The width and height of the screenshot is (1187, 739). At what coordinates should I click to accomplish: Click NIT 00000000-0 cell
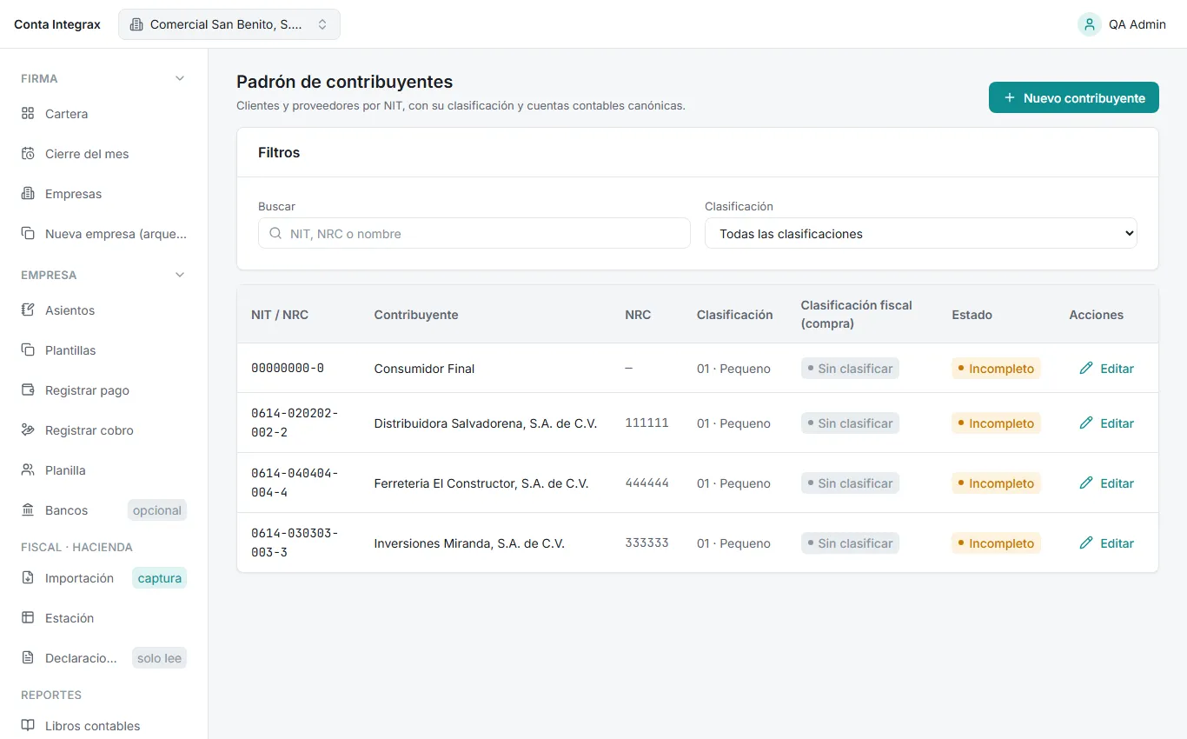click(x=288, y=369)
